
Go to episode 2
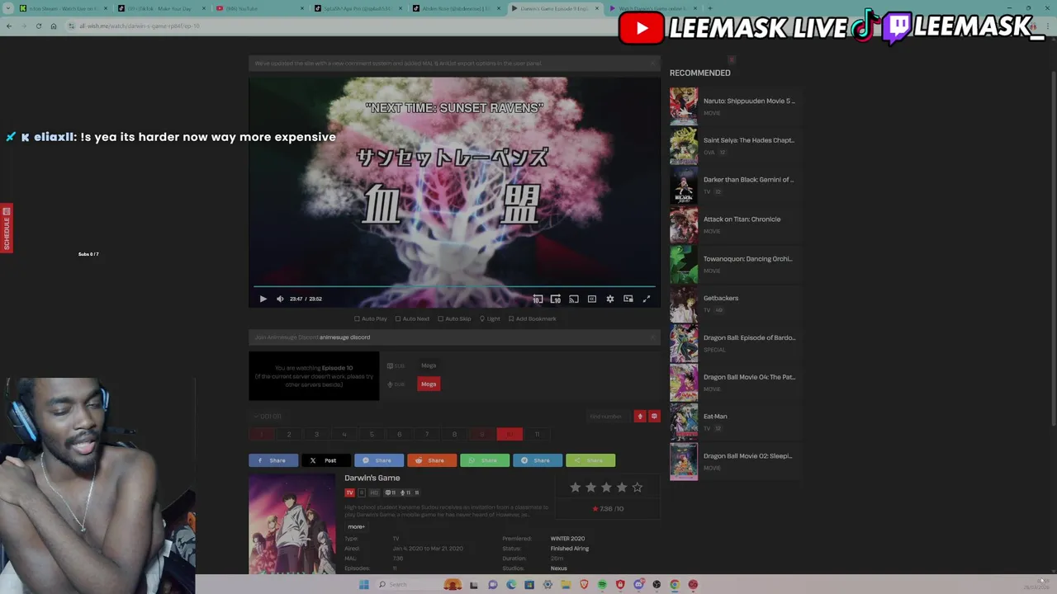pyautogui.click(x=289, y=434)
